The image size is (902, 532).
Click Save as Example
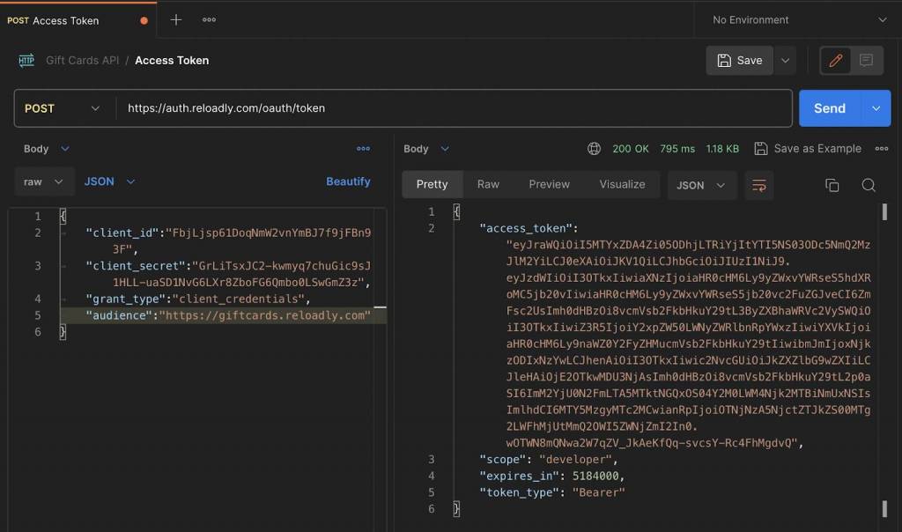click(808, 149)
